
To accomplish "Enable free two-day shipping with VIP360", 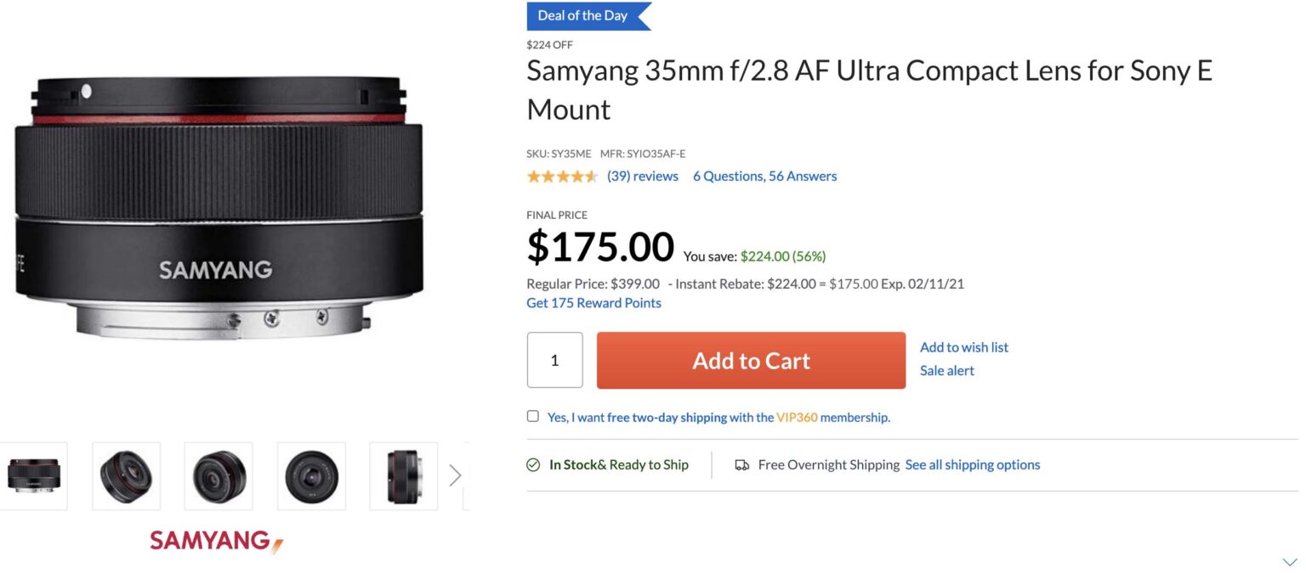I will [533, 415].
